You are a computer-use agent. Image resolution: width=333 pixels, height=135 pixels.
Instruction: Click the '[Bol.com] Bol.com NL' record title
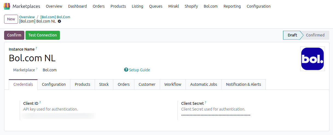[x=37, y=21]
